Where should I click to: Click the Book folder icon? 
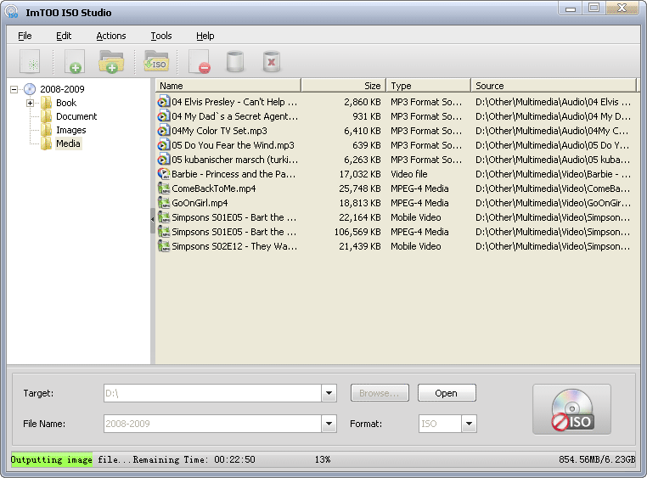46,103
